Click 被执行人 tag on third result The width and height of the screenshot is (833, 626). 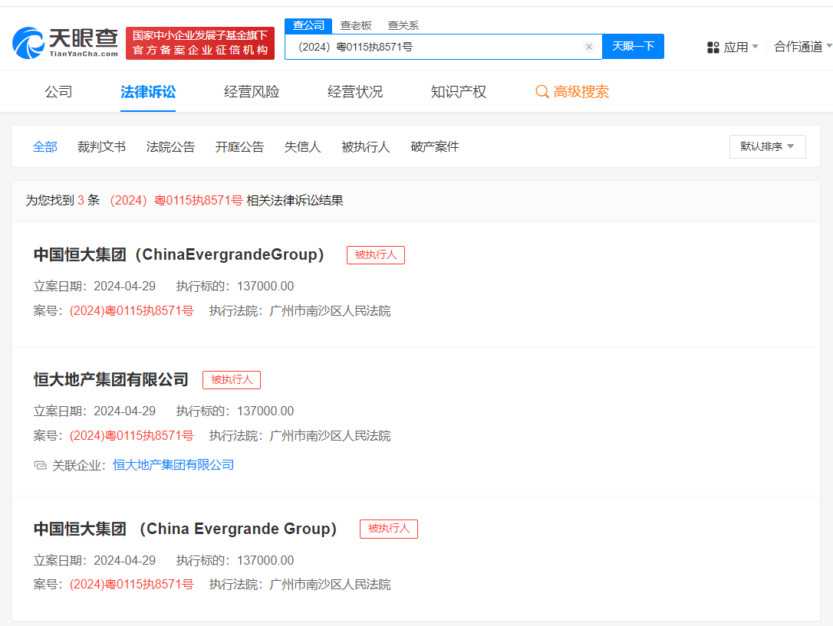click(389, 529)
